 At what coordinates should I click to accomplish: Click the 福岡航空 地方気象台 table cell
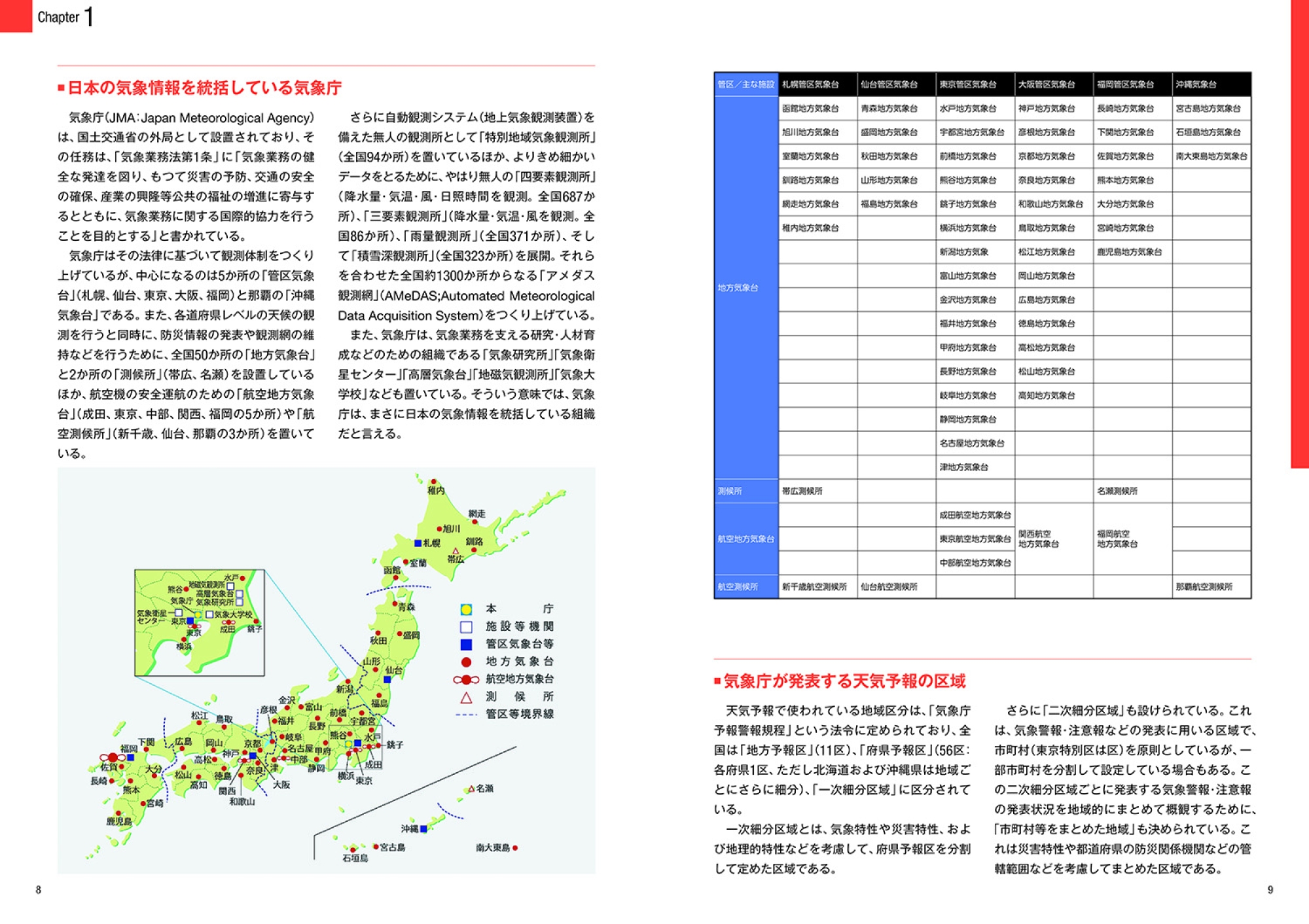(1132, 539)
